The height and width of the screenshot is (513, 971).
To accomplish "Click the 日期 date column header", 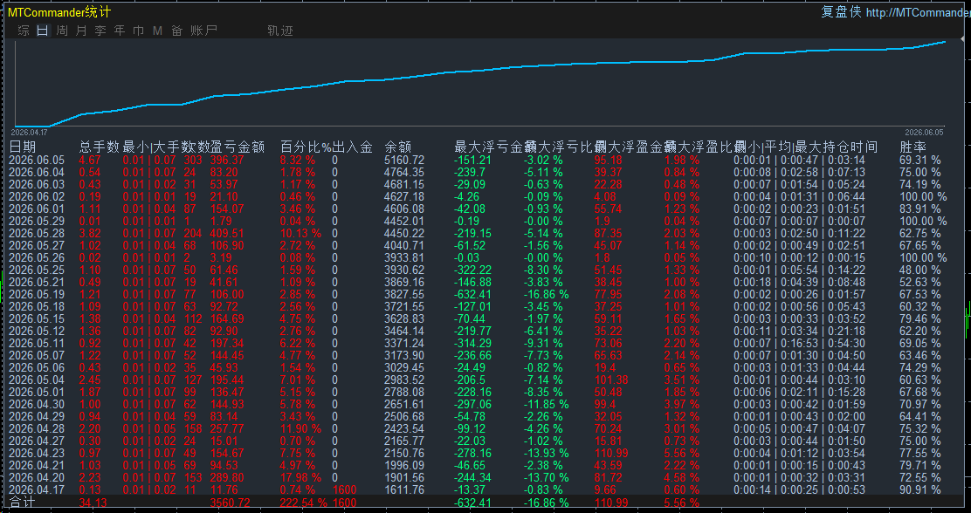I will click(23, 147).
